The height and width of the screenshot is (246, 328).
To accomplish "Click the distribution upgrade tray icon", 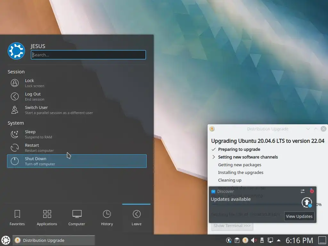I will (245, 240).
